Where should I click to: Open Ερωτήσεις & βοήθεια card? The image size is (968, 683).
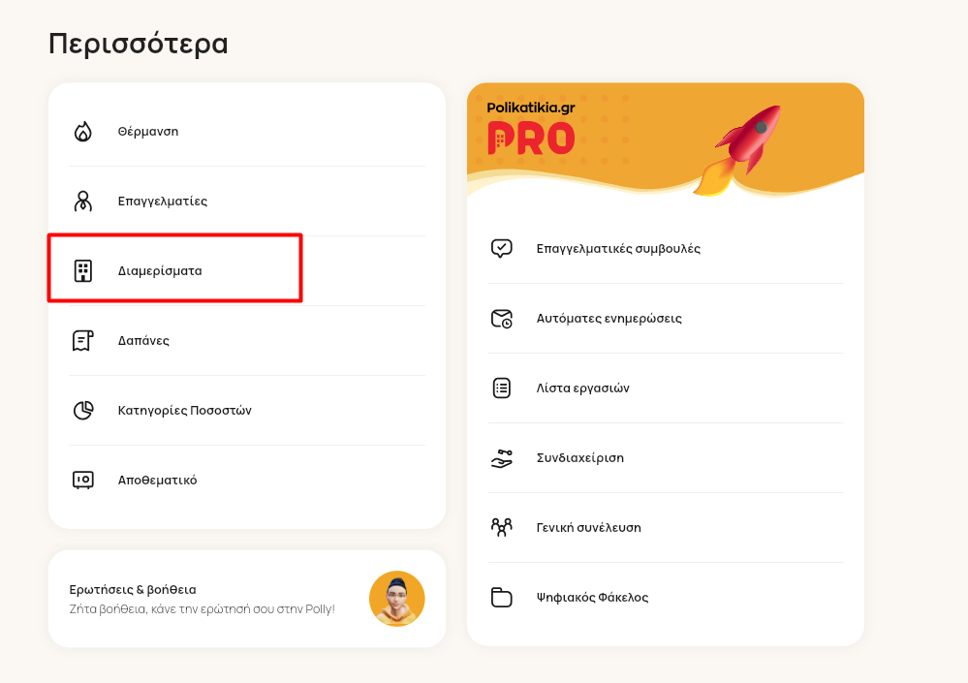pos(247,599)
